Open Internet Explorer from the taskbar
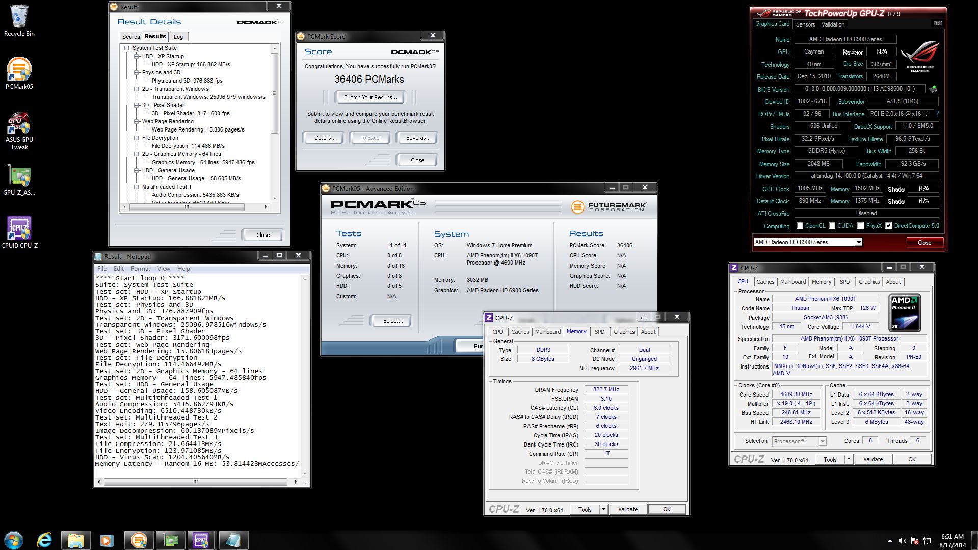This screenshot has height=550, width=978. 45,540
